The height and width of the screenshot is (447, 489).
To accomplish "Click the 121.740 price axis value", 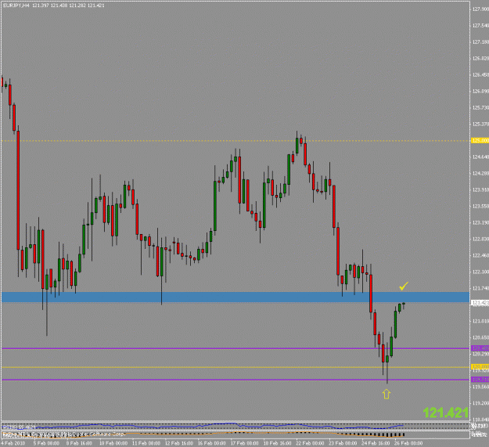I will tap(480, 289).
